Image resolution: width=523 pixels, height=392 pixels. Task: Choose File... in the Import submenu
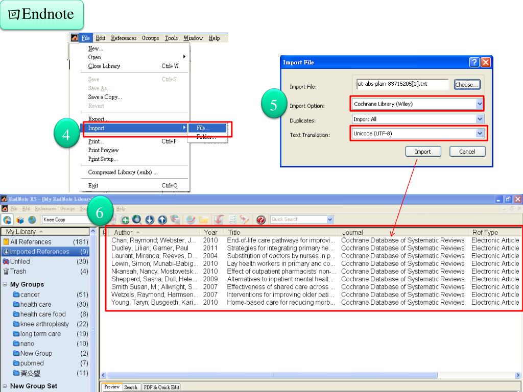coord(207,128)
